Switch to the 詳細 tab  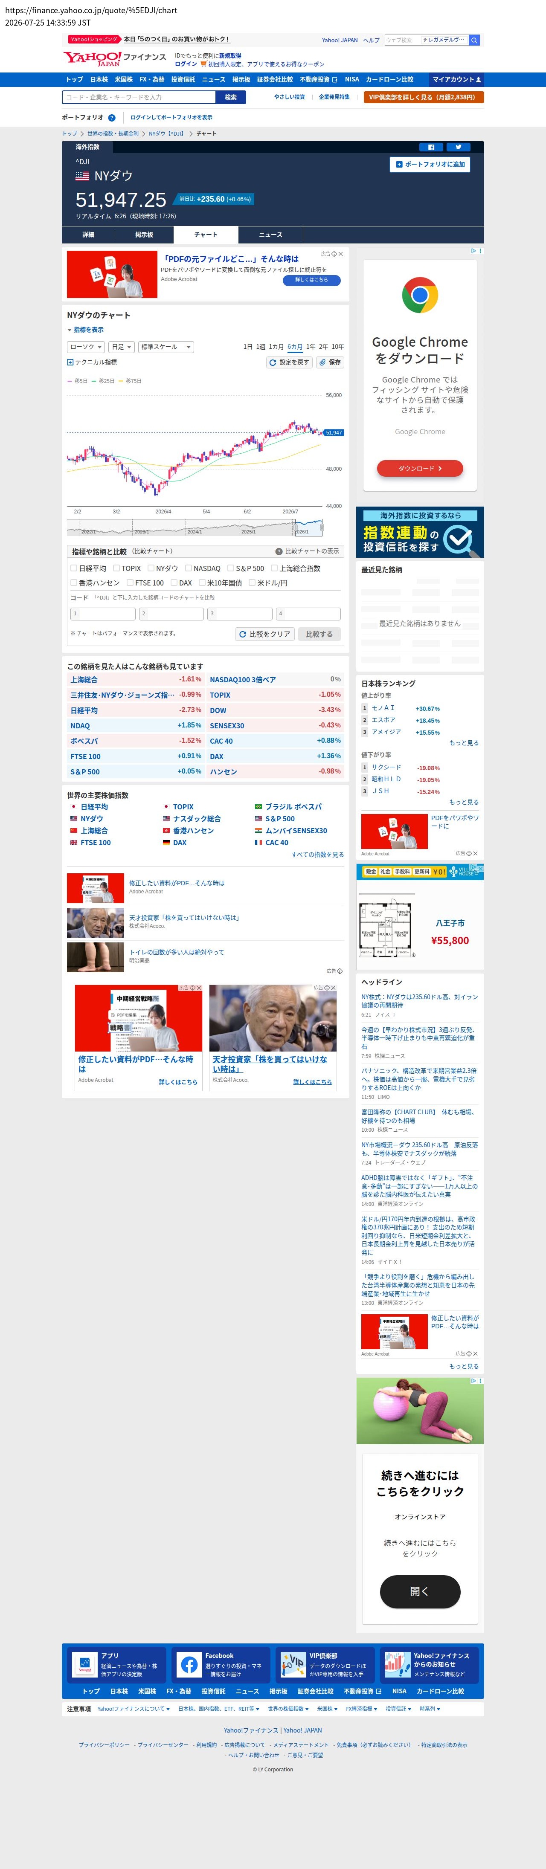click(88, 235)
